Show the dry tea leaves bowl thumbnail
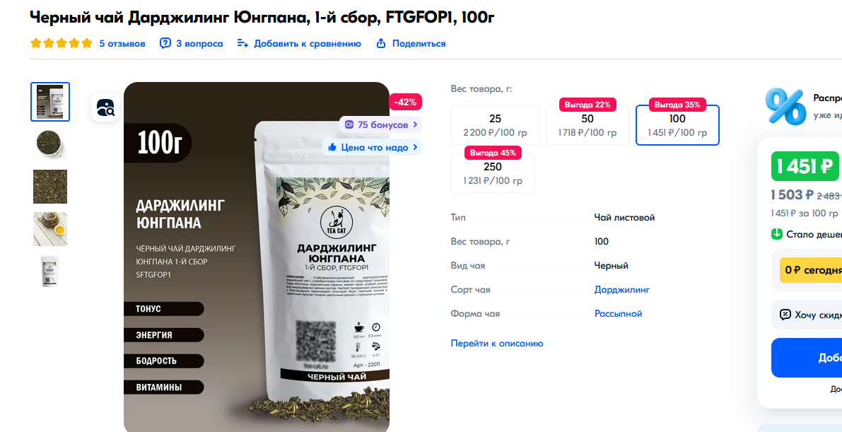Screen dimensions: 842x432 tap(50, 144)
